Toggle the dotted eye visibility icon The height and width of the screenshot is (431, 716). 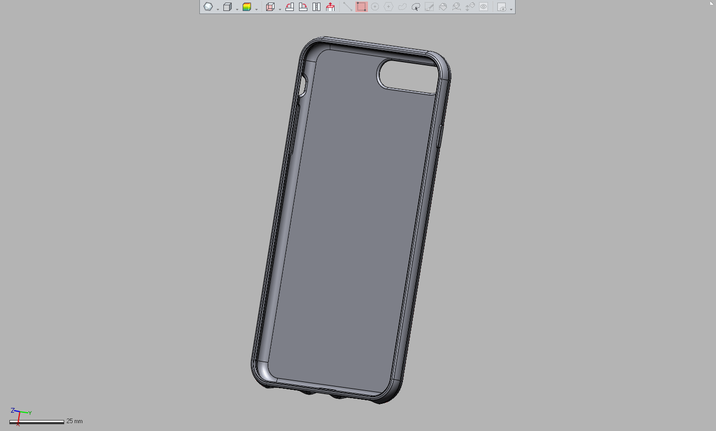click(484, 7)
